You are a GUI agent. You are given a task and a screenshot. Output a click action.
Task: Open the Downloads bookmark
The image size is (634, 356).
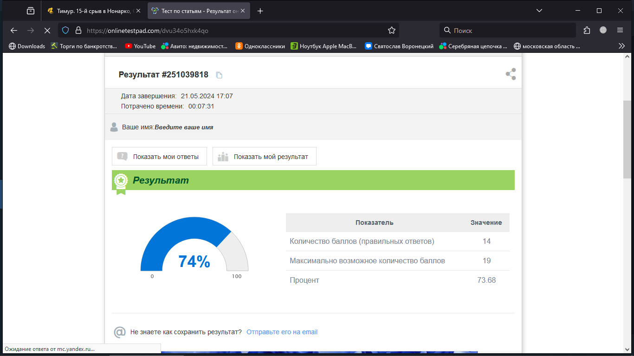point(27,46)
